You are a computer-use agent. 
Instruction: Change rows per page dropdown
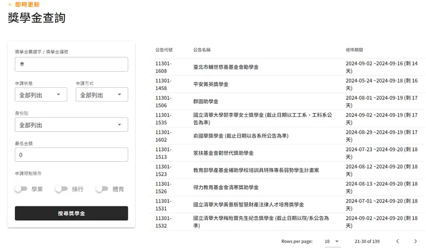[332, 241]
